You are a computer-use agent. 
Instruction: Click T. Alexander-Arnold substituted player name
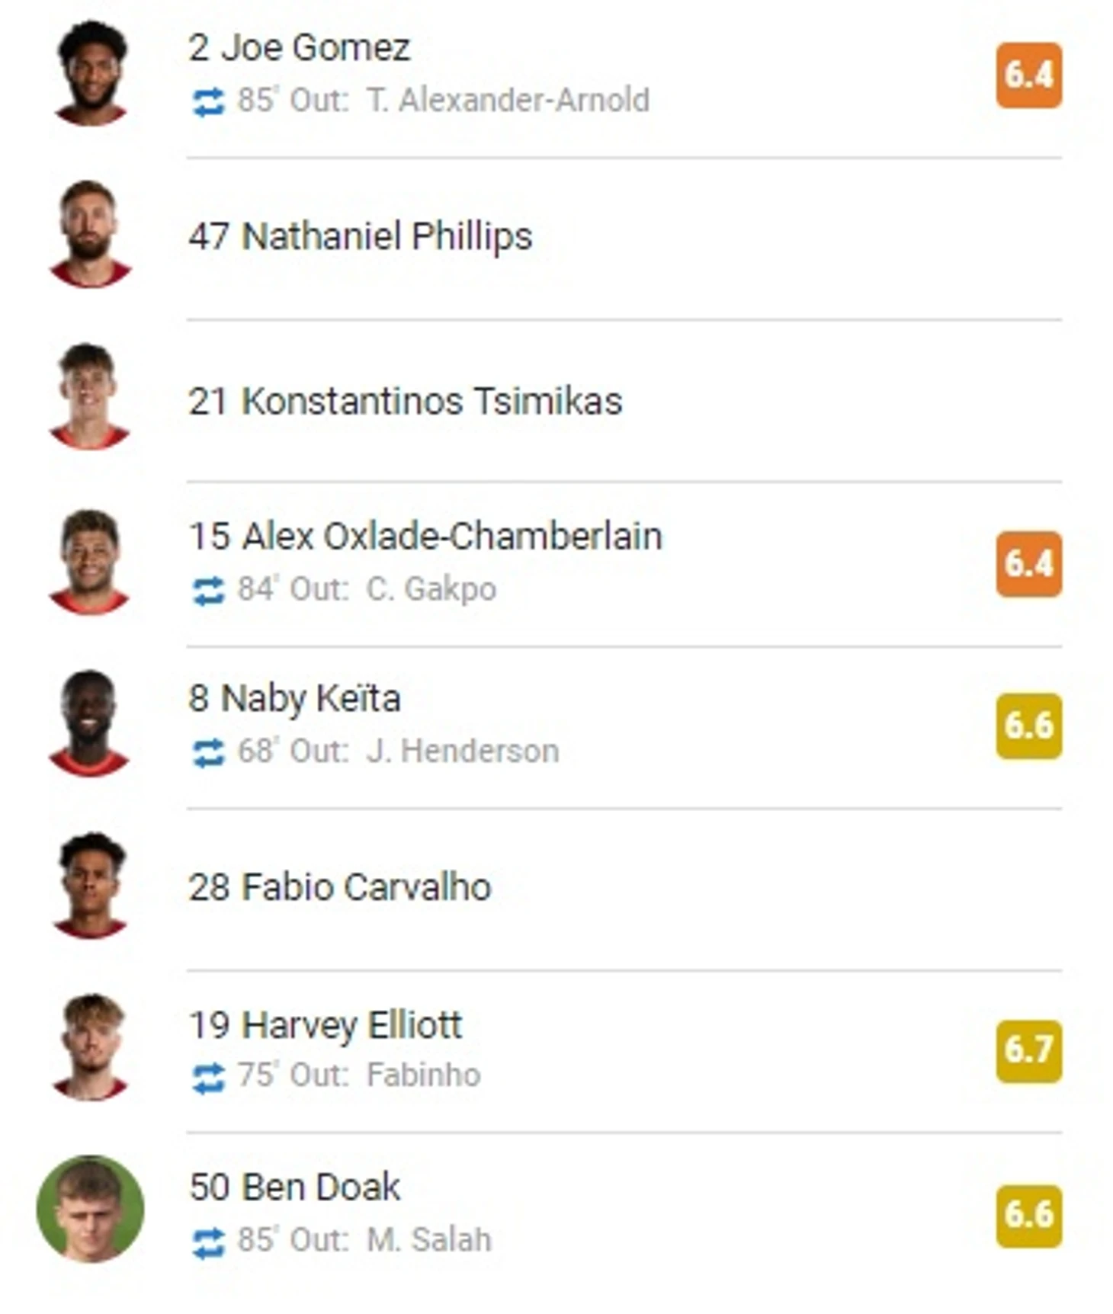click(x=508, y=100)
